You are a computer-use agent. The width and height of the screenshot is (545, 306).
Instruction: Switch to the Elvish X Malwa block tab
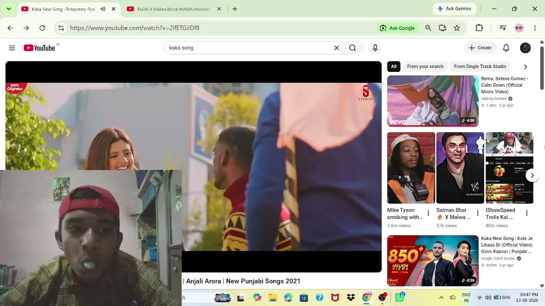pos(174,9)
